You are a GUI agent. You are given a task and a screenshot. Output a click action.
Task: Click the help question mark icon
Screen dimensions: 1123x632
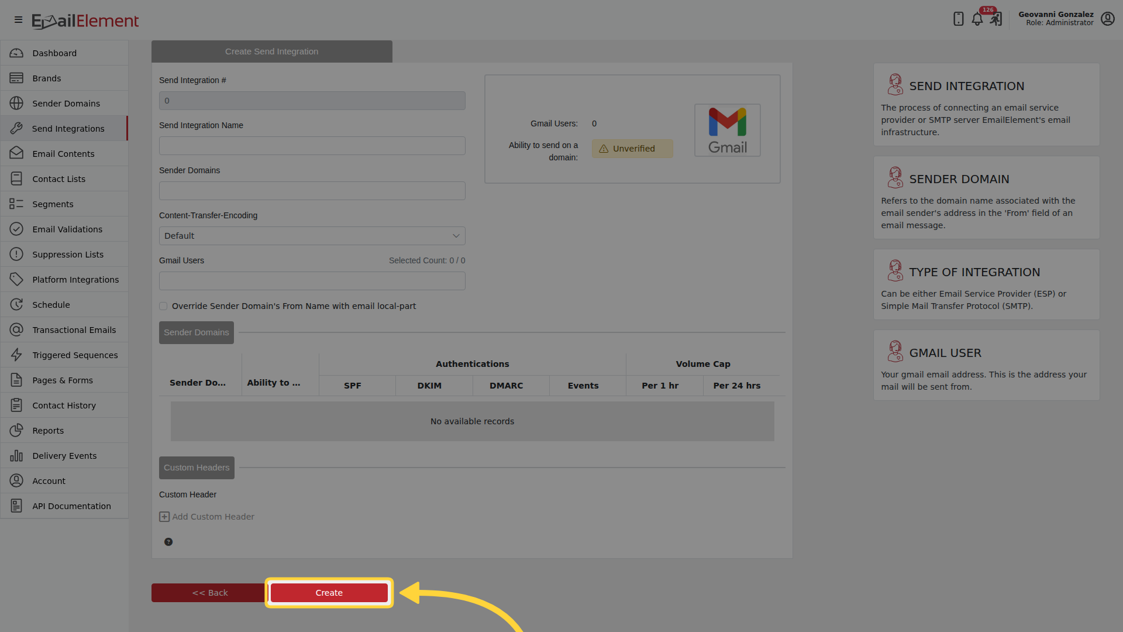click(x=168, y=542)
